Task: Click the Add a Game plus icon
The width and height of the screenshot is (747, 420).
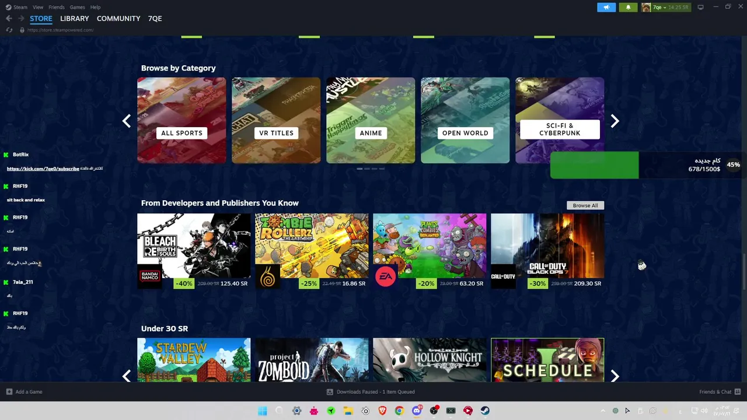Action: (x=9, y=391)
